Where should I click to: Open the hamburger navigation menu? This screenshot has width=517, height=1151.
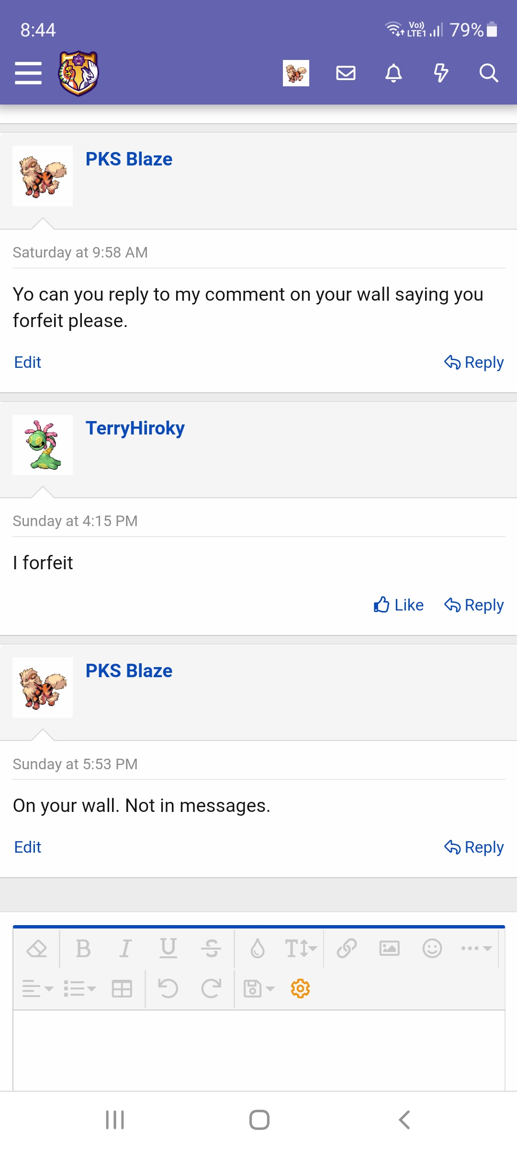tap(28, 73)
